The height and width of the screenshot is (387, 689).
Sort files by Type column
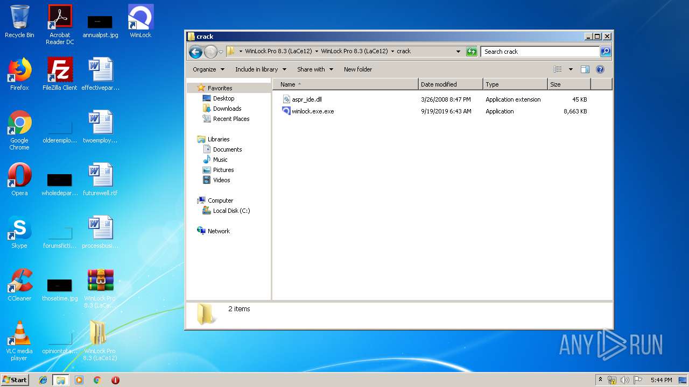(515, 84)
